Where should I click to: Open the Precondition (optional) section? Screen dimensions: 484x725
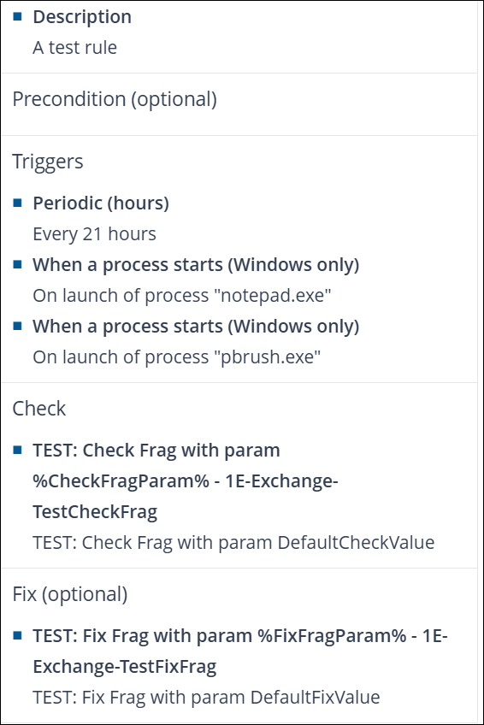point(115,99)
